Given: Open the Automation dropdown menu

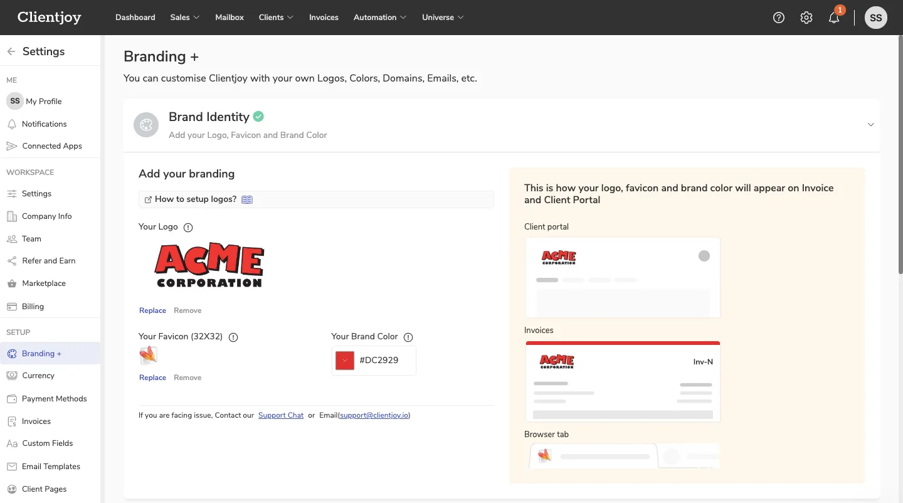Looking at the screenshot, I should pos(380,18).
